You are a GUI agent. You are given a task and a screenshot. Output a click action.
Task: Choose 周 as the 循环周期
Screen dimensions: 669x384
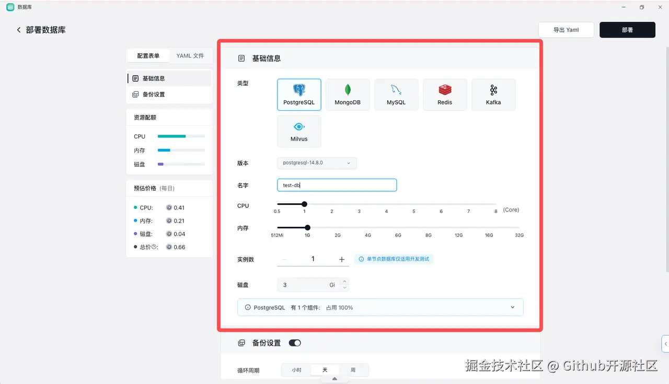[353, 370]
